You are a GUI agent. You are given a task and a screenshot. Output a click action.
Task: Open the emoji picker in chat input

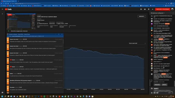click(x=152, y=93)
